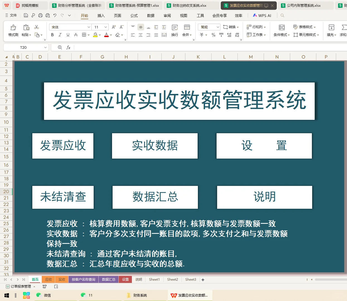Image resolution: width=347 pixels, height=301 pixels.
Task: Click the 发票应收 navigation button
Action: (x=63, y=146)
